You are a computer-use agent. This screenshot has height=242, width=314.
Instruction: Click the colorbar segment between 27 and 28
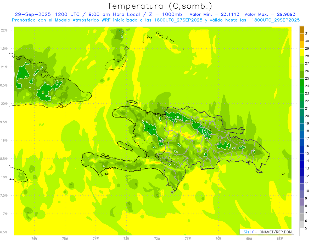point(302,60)
